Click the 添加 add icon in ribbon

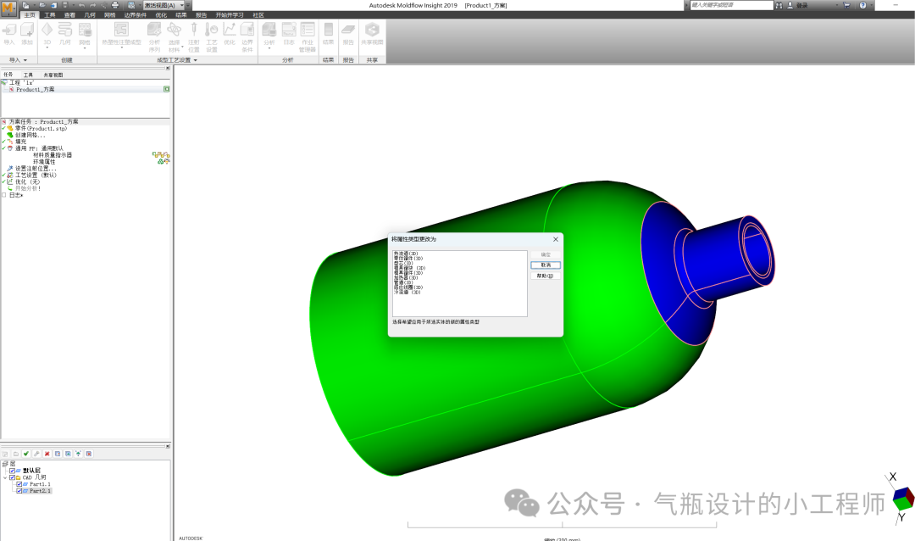(x=27, y=30)
